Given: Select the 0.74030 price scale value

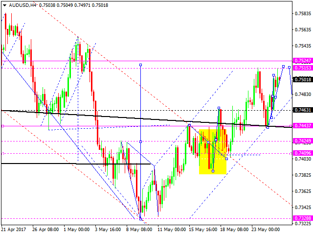Looking at the screenshot, I should [x=303, y=159].
